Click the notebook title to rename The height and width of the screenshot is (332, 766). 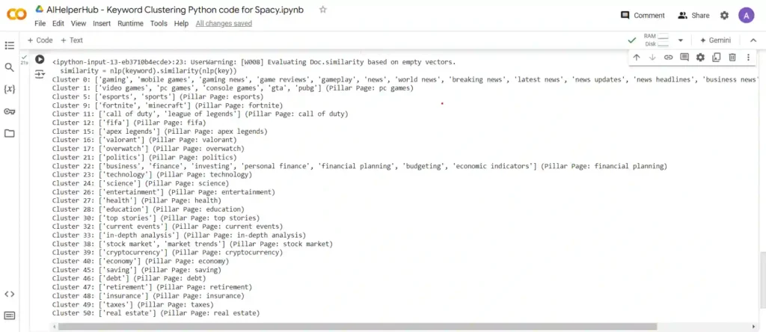175,10
